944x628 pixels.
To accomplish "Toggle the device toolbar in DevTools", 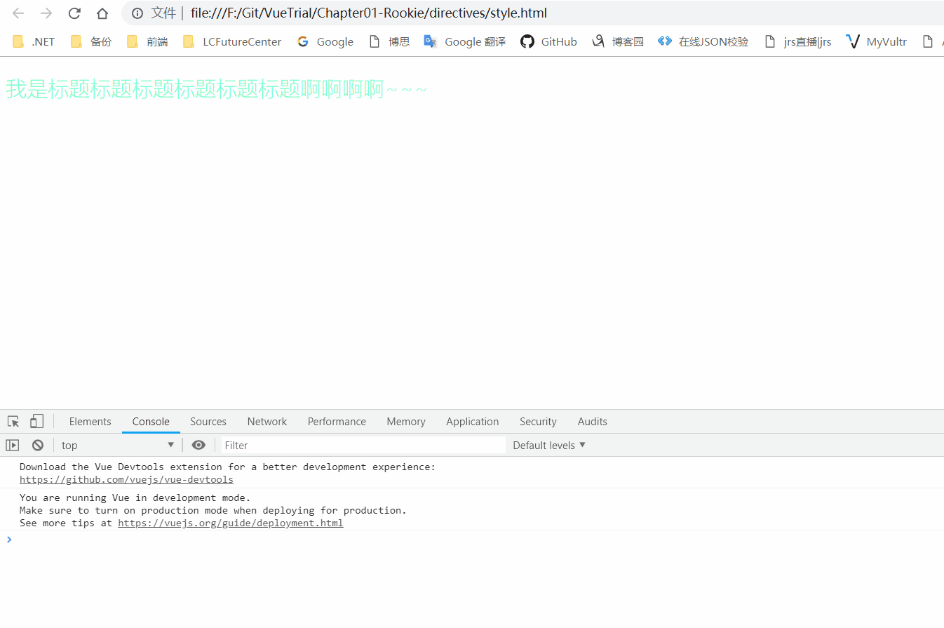I will click(x=36, y=422).
